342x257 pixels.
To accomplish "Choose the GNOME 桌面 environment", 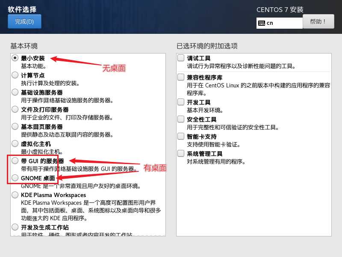I will pos(15,178).
